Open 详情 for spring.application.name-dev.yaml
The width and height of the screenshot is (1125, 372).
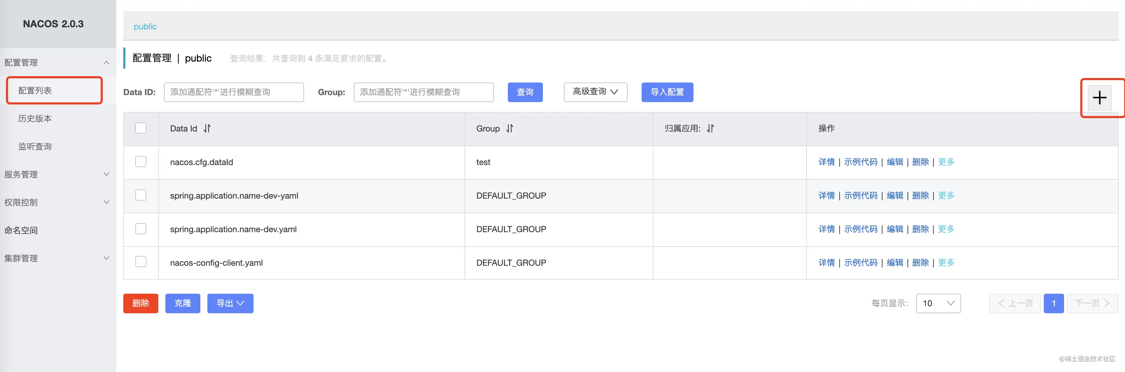tap(826, 229)
